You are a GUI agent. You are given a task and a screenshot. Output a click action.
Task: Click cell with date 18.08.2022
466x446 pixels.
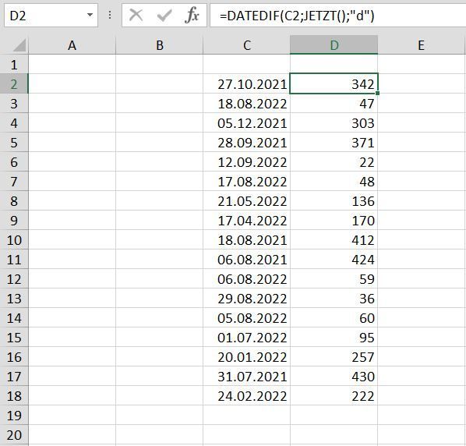[247, 104]
